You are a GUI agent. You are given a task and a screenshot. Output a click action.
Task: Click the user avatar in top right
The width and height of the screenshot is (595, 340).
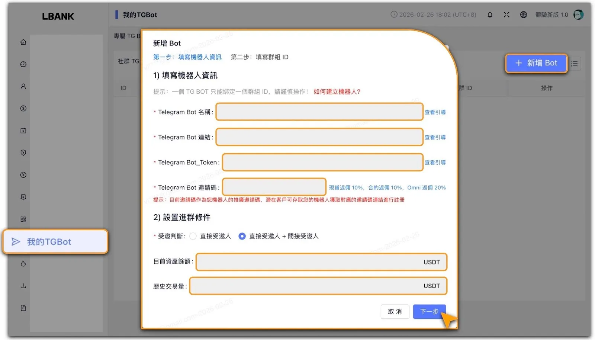578,15
